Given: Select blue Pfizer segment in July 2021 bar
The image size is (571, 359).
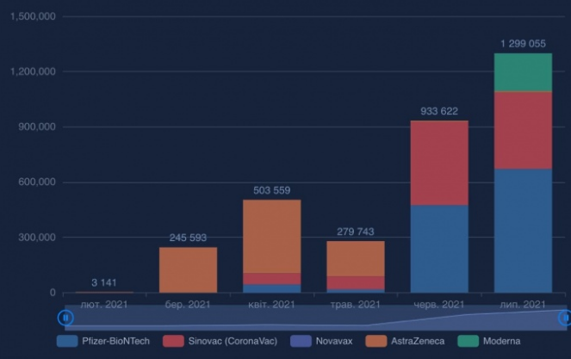Looking at the screenshot, I should (x=523, y=231).
